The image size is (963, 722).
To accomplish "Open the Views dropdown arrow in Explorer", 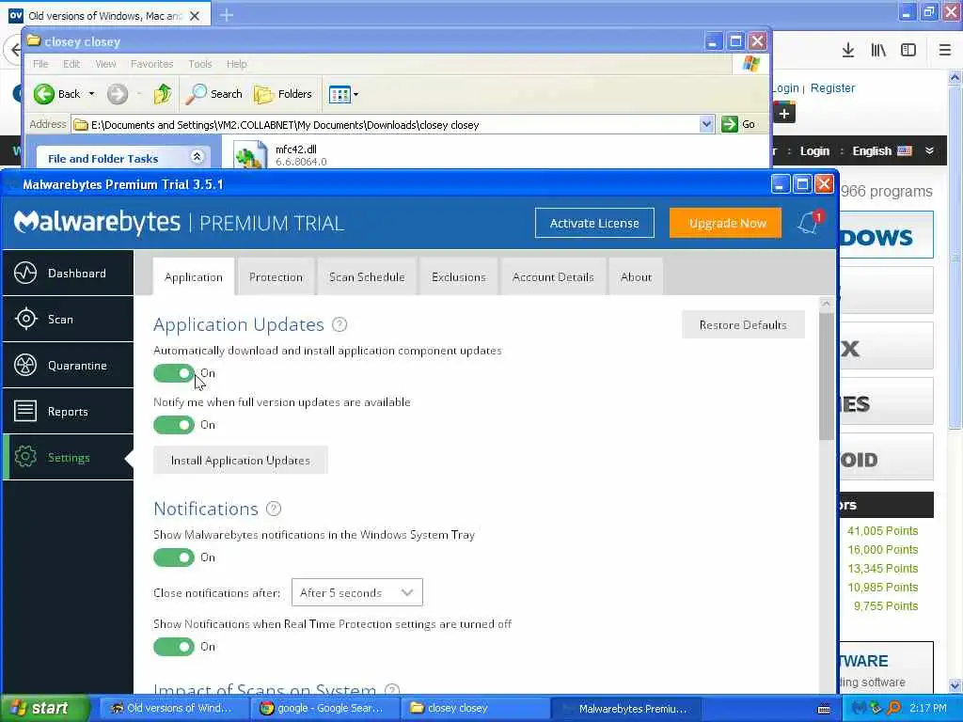I will tap(355, 95).
